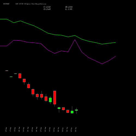Click the red candle for 04 Sep

(68, 111)
